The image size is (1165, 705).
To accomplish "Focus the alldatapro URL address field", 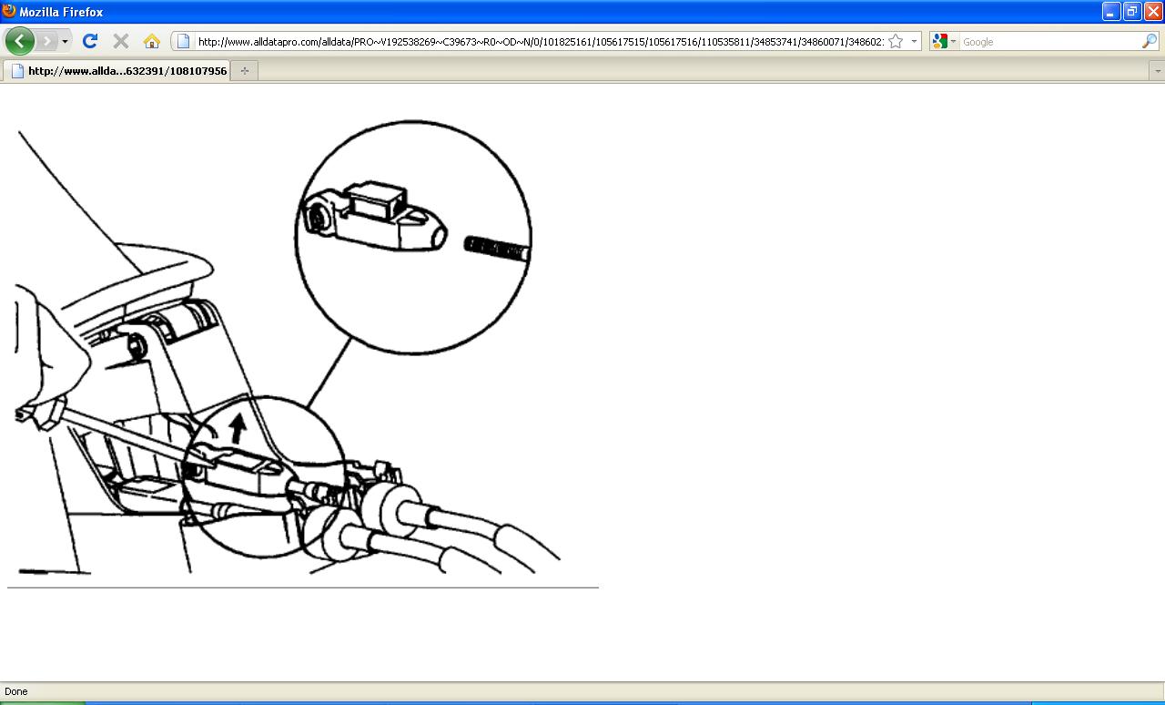I will (x=541, y=41).
